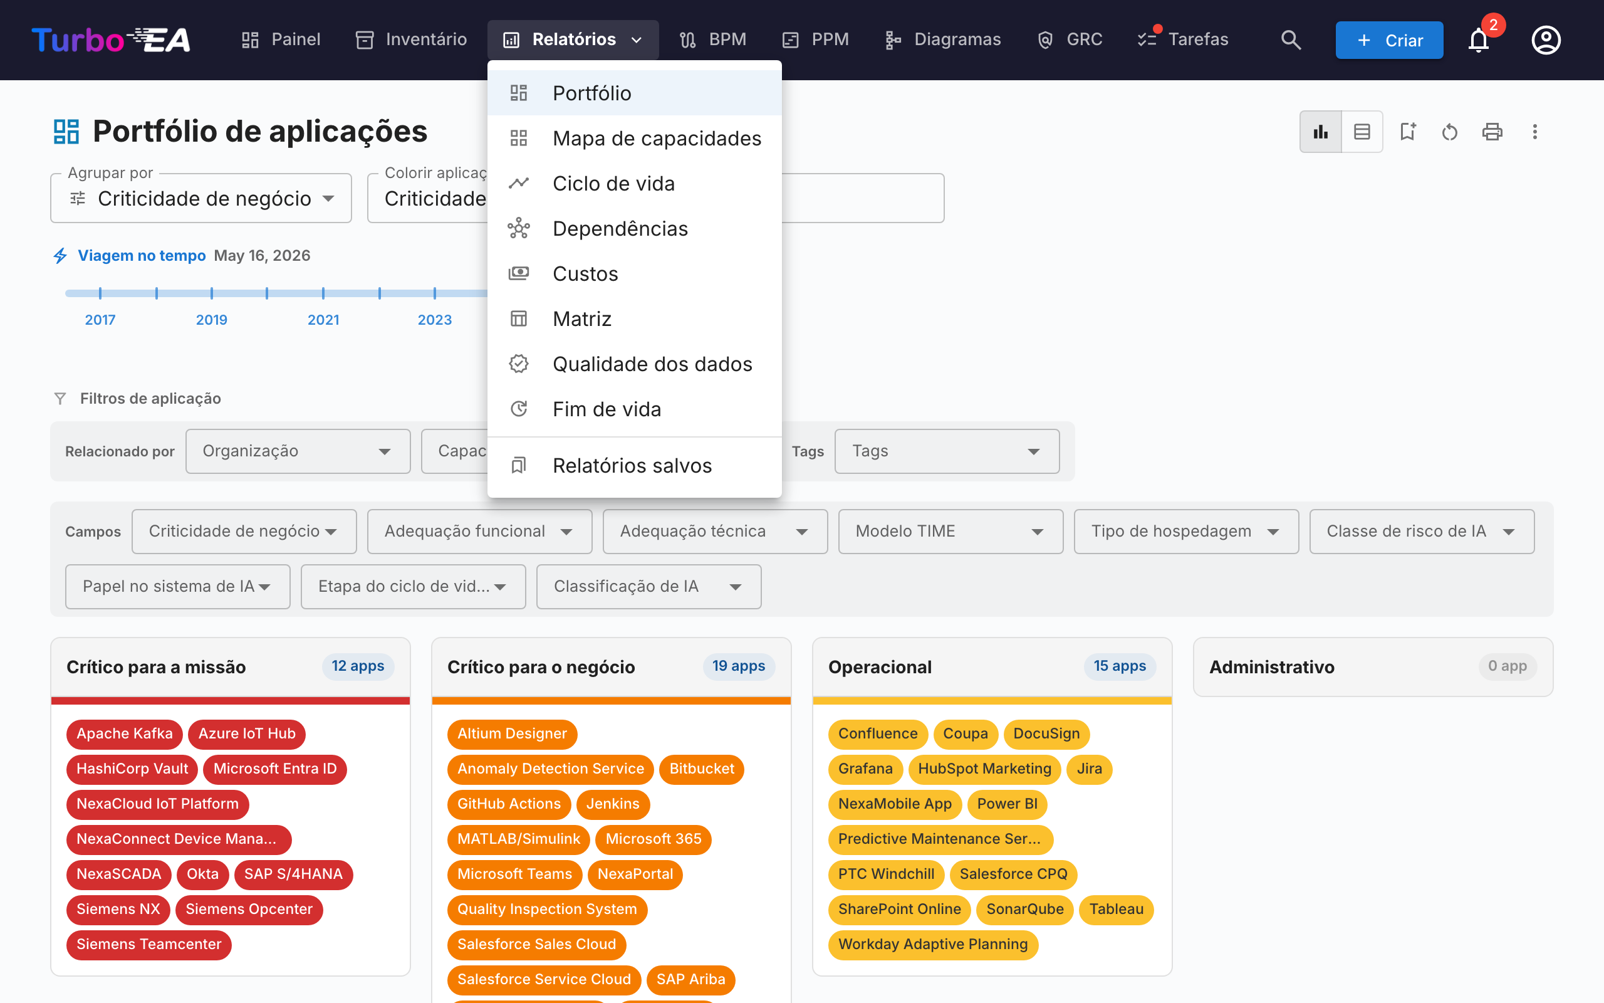
Task: Click the Qualidade dos dados badge icon
Action: point(519,364)
